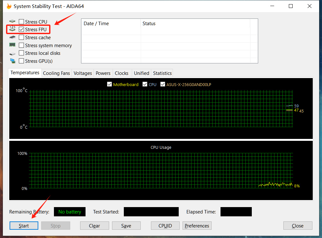Click the Date / Time column header
The image size is (322, 238).
click(111, 24)
